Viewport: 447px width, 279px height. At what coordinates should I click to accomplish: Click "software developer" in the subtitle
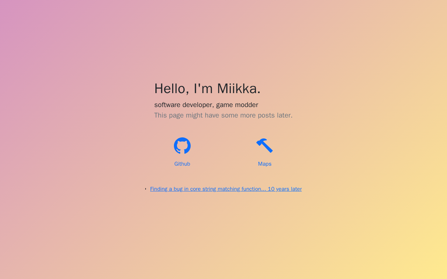[183, 105]
